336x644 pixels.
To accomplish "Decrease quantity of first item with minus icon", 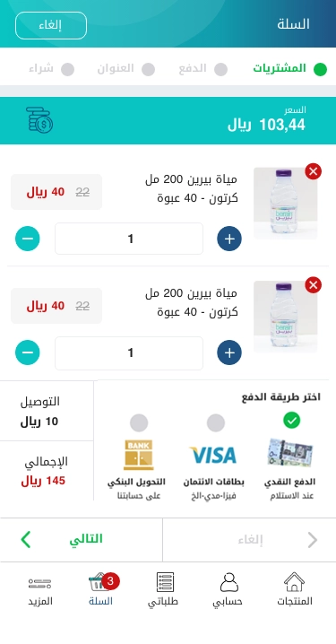I will [28, 239].
